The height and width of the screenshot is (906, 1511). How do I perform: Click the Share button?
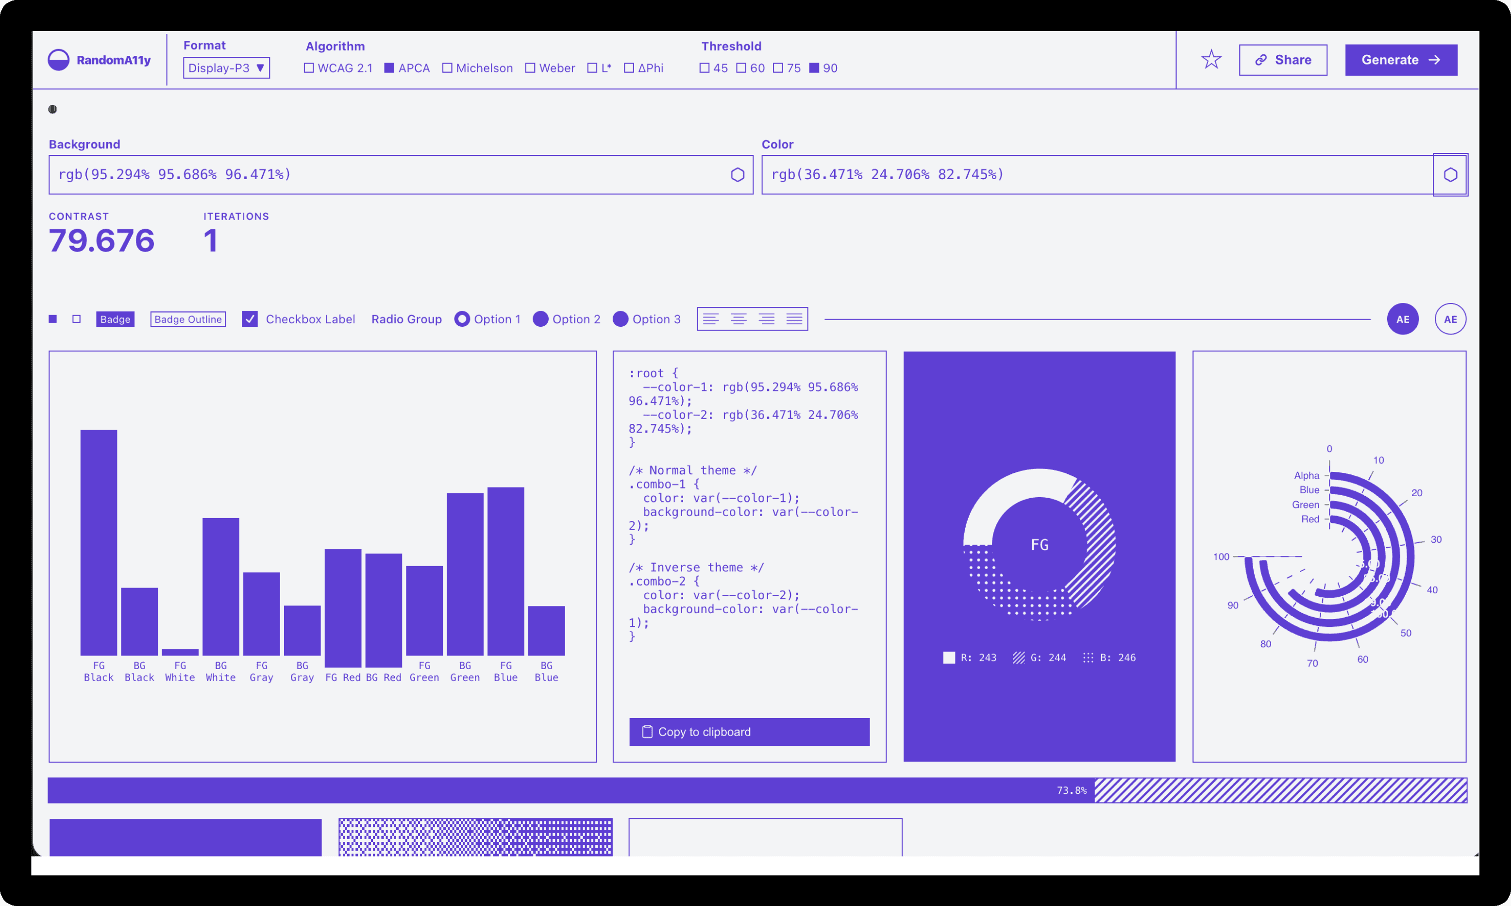(x=1283, y=60)
